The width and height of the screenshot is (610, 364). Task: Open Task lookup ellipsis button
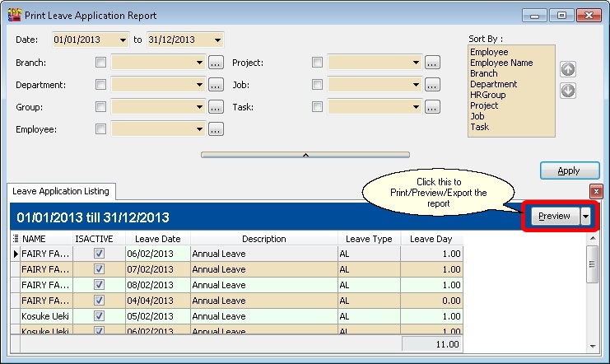point(432,107)
